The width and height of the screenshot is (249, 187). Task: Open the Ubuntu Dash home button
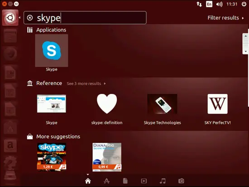click(x=10, y=18)
